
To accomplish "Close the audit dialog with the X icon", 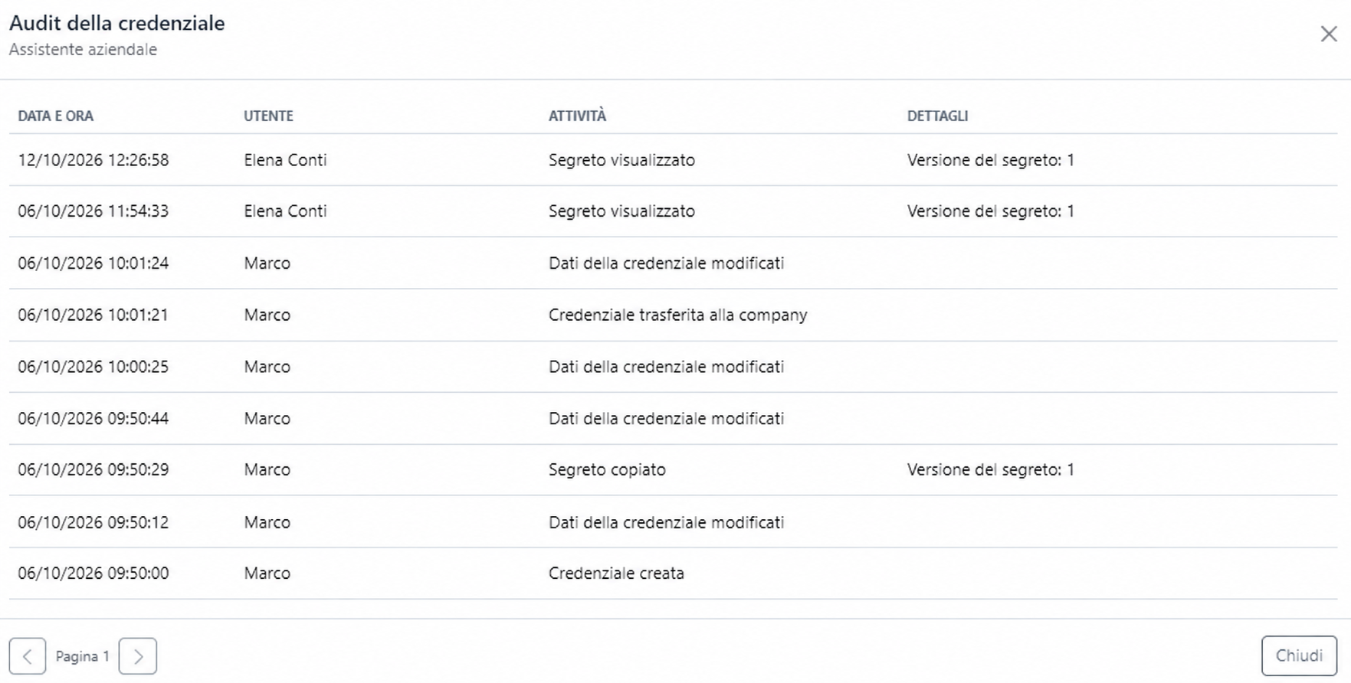I will tap(1329, 34).
